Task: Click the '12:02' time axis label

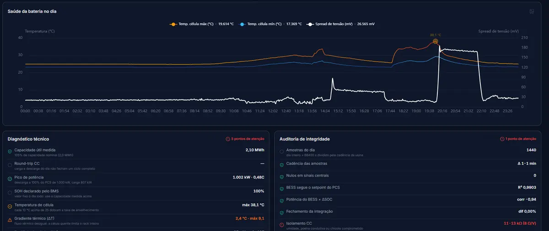Action: point(273,111)
